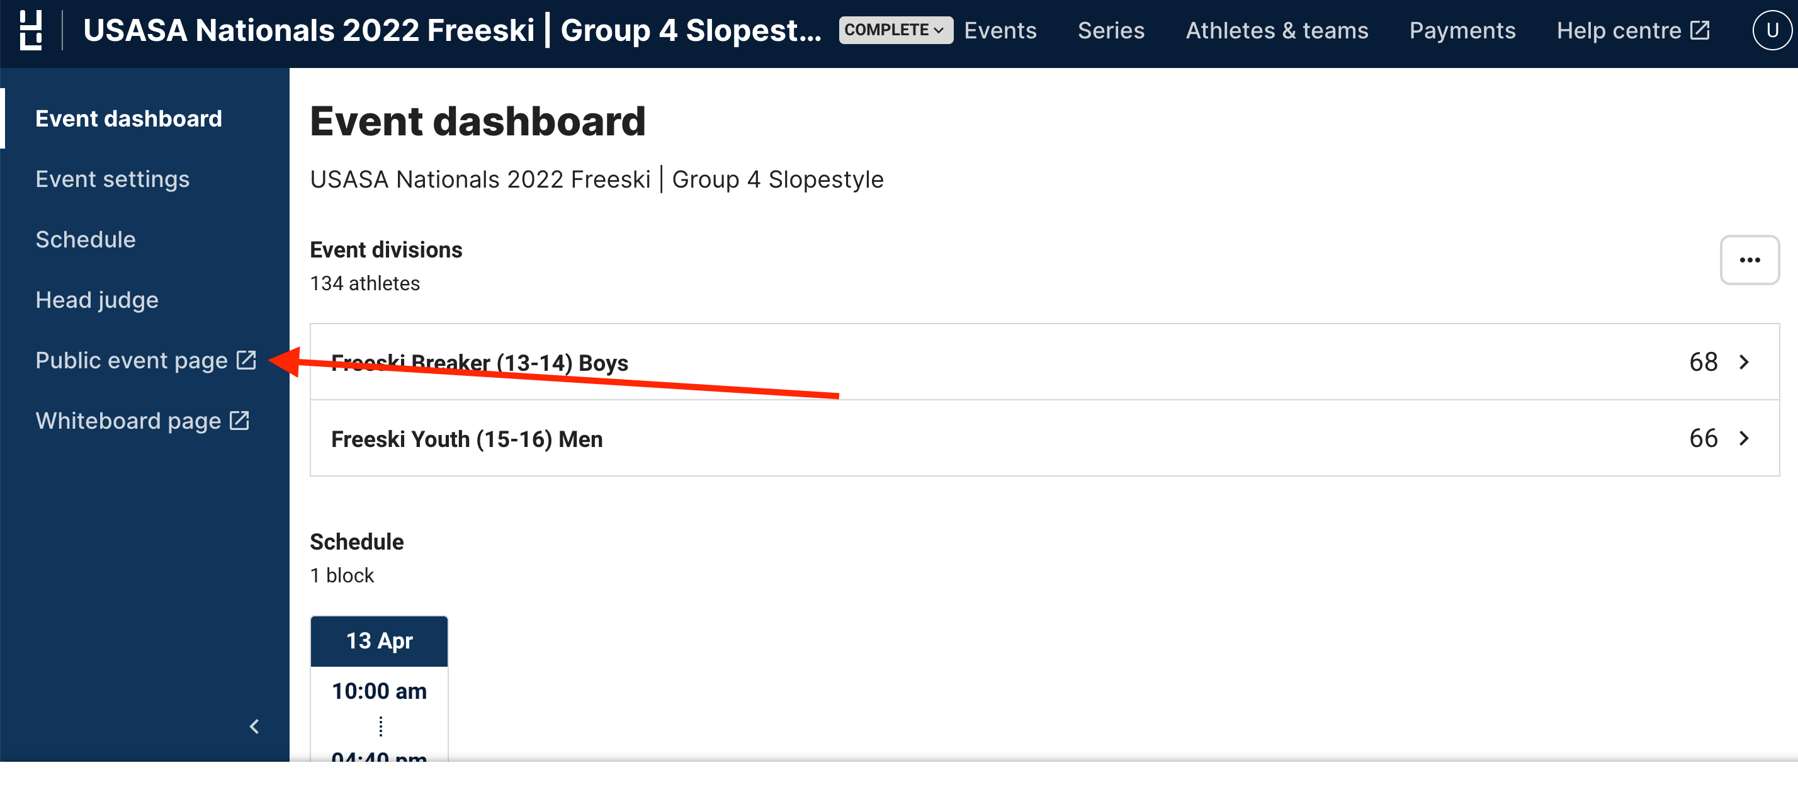Image resolution: width=1798 pixels, height=792 pixels.
Task: Open the COMPLETE status dropdown
Action: point(895,31)
